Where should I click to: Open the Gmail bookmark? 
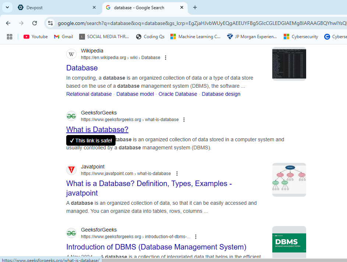[x=64, y=37]
